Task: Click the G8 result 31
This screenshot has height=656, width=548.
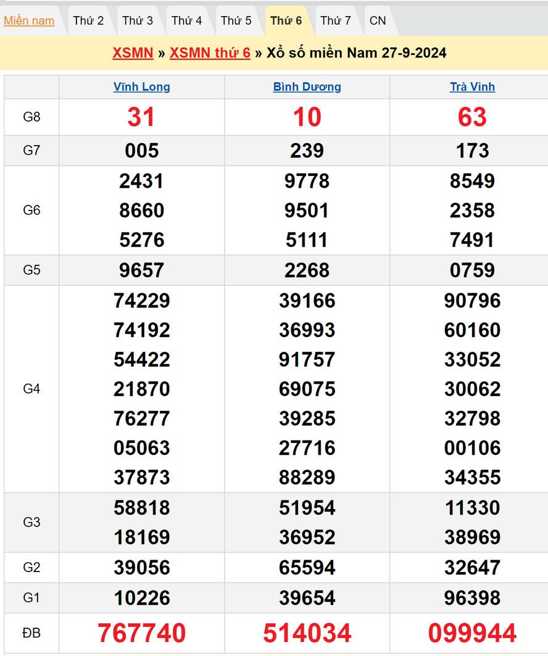Action: click(141, 117)
